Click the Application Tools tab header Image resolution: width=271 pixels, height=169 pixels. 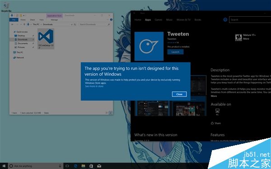tap(54, 16)
